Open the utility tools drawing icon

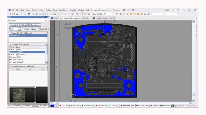[168, 10]
